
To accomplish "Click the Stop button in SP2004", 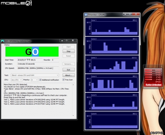I will (69, 51).
